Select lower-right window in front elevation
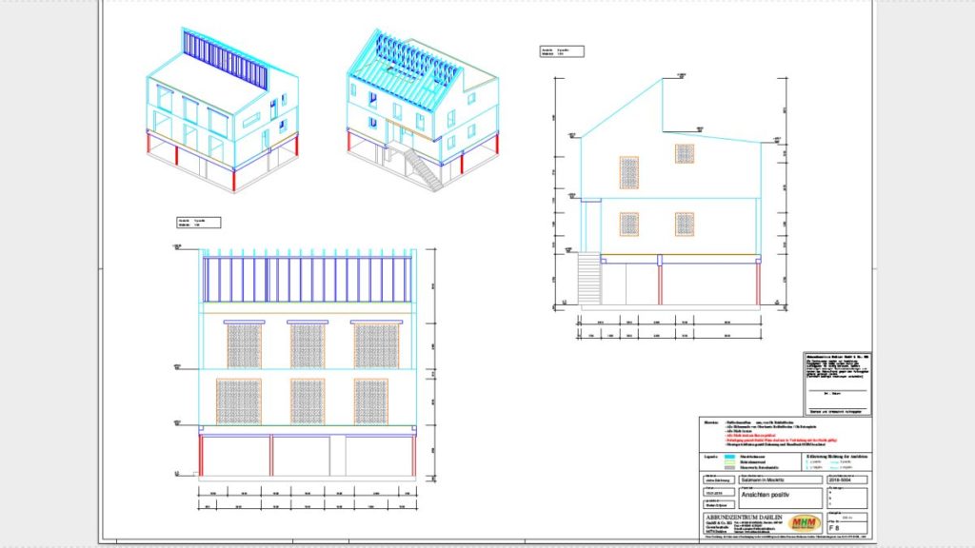The image size is (975, 548). (x=370, y=401)
